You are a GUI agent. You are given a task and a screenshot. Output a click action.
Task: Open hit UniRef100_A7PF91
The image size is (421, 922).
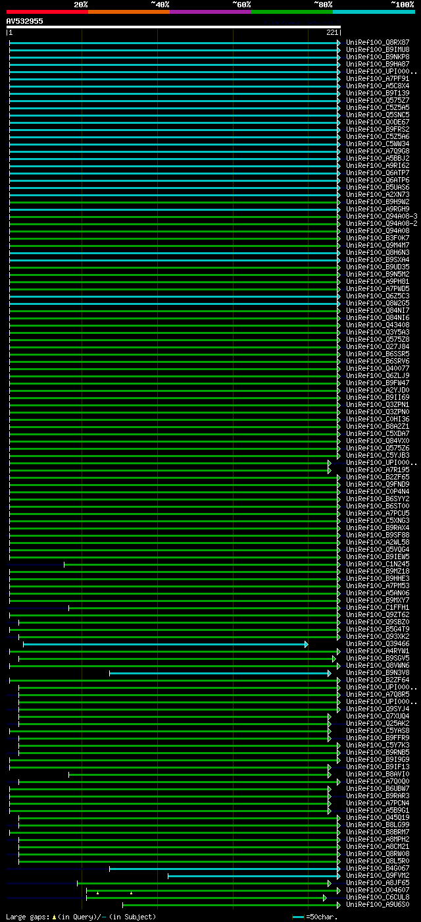click(x=378, y=78)
